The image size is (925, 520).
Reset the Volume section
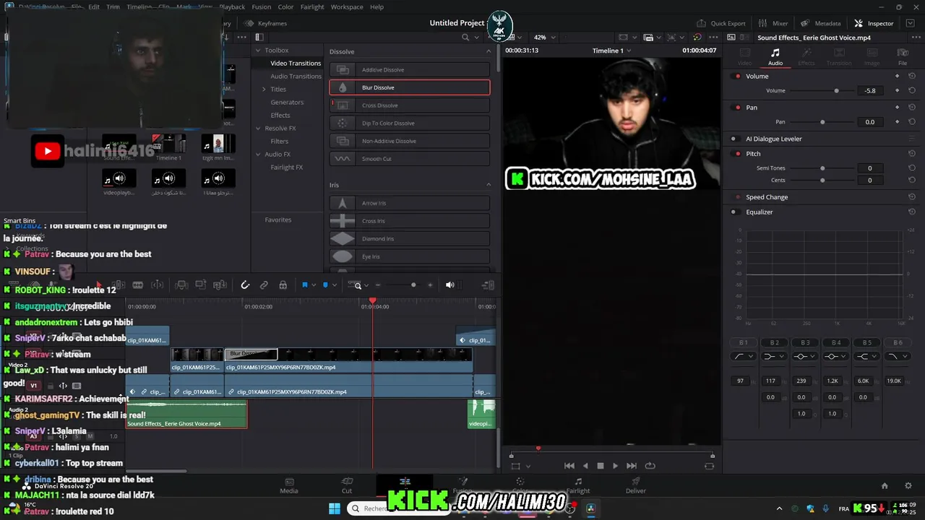912,76
